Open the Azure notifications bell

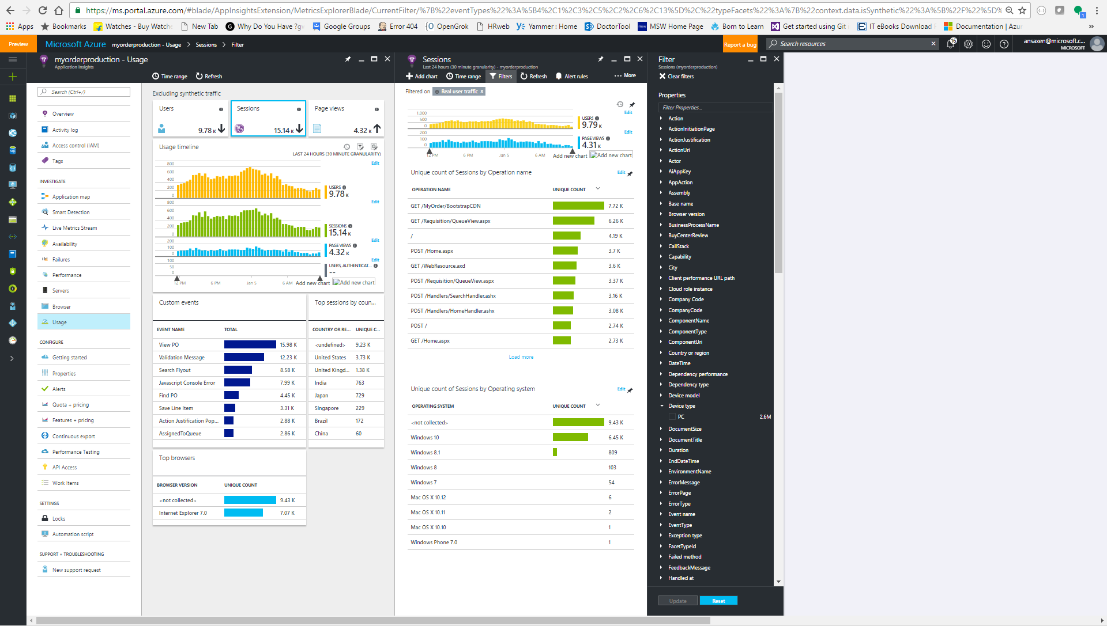coord(950,44)
